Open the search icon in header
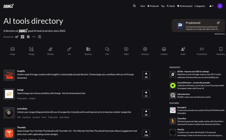This screenshot has width=226, height=140. point(134,6)
